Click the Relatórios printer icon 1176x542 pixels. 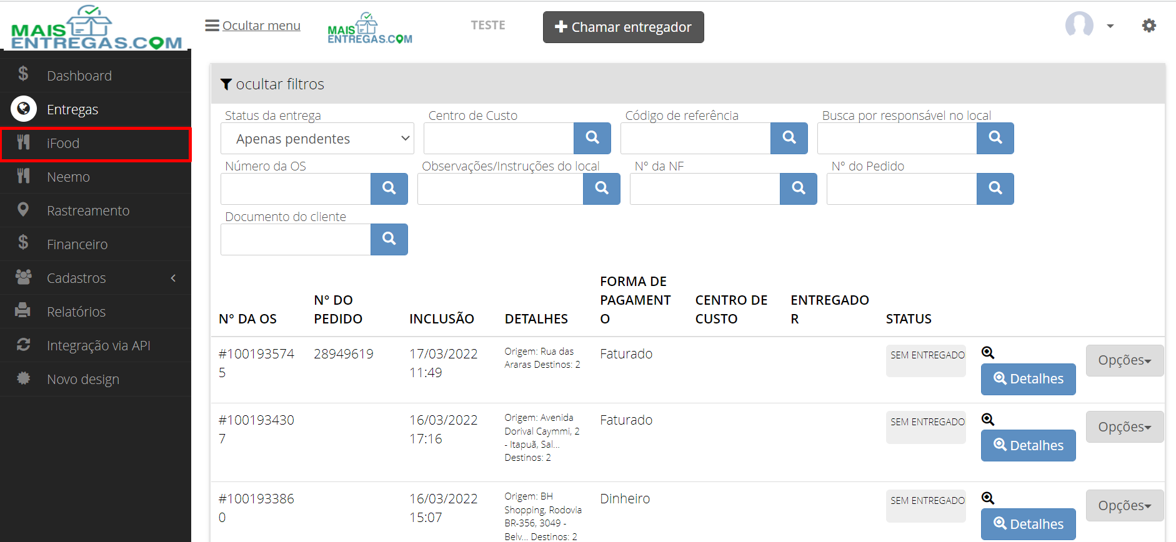(x=23, y=310)
